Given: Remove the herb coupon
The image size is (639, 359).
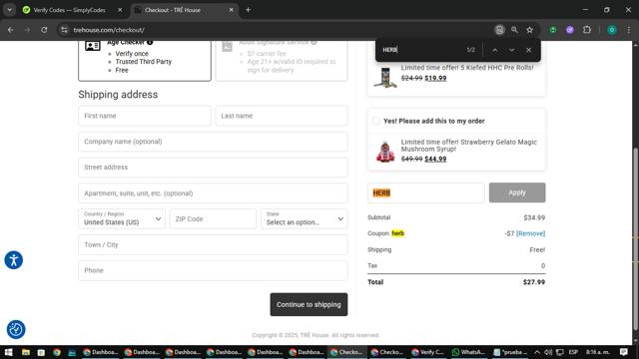Looking at the screenshot, I should click(530, 233).
